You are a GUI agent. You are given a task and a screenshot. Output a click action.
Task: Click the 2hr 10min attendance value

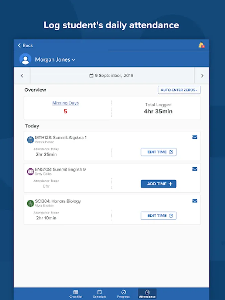46,218
